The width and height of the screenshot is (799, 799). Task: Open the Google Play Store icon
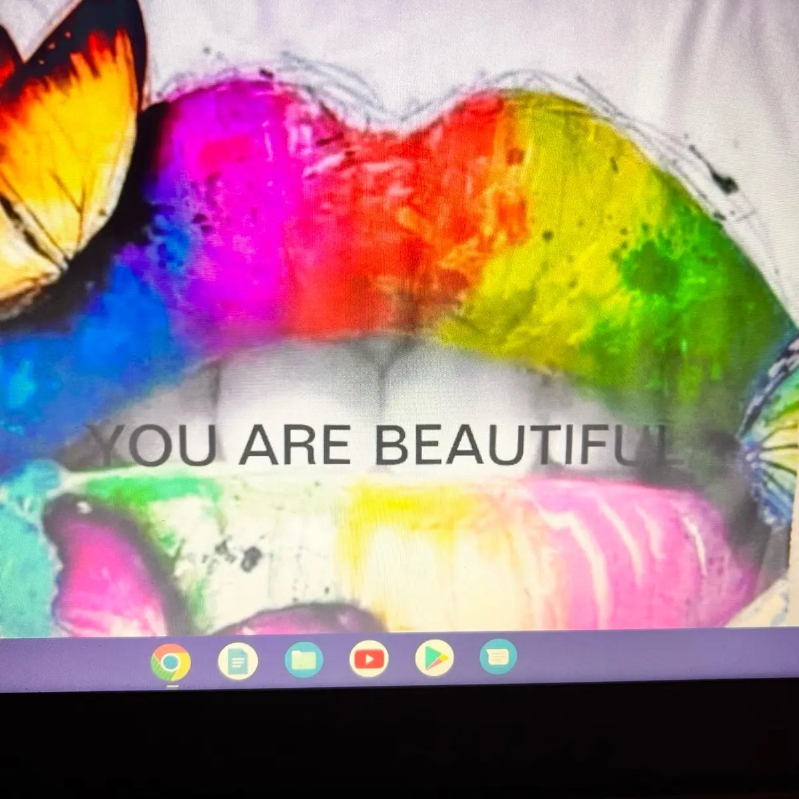click(x=434, y=658)
